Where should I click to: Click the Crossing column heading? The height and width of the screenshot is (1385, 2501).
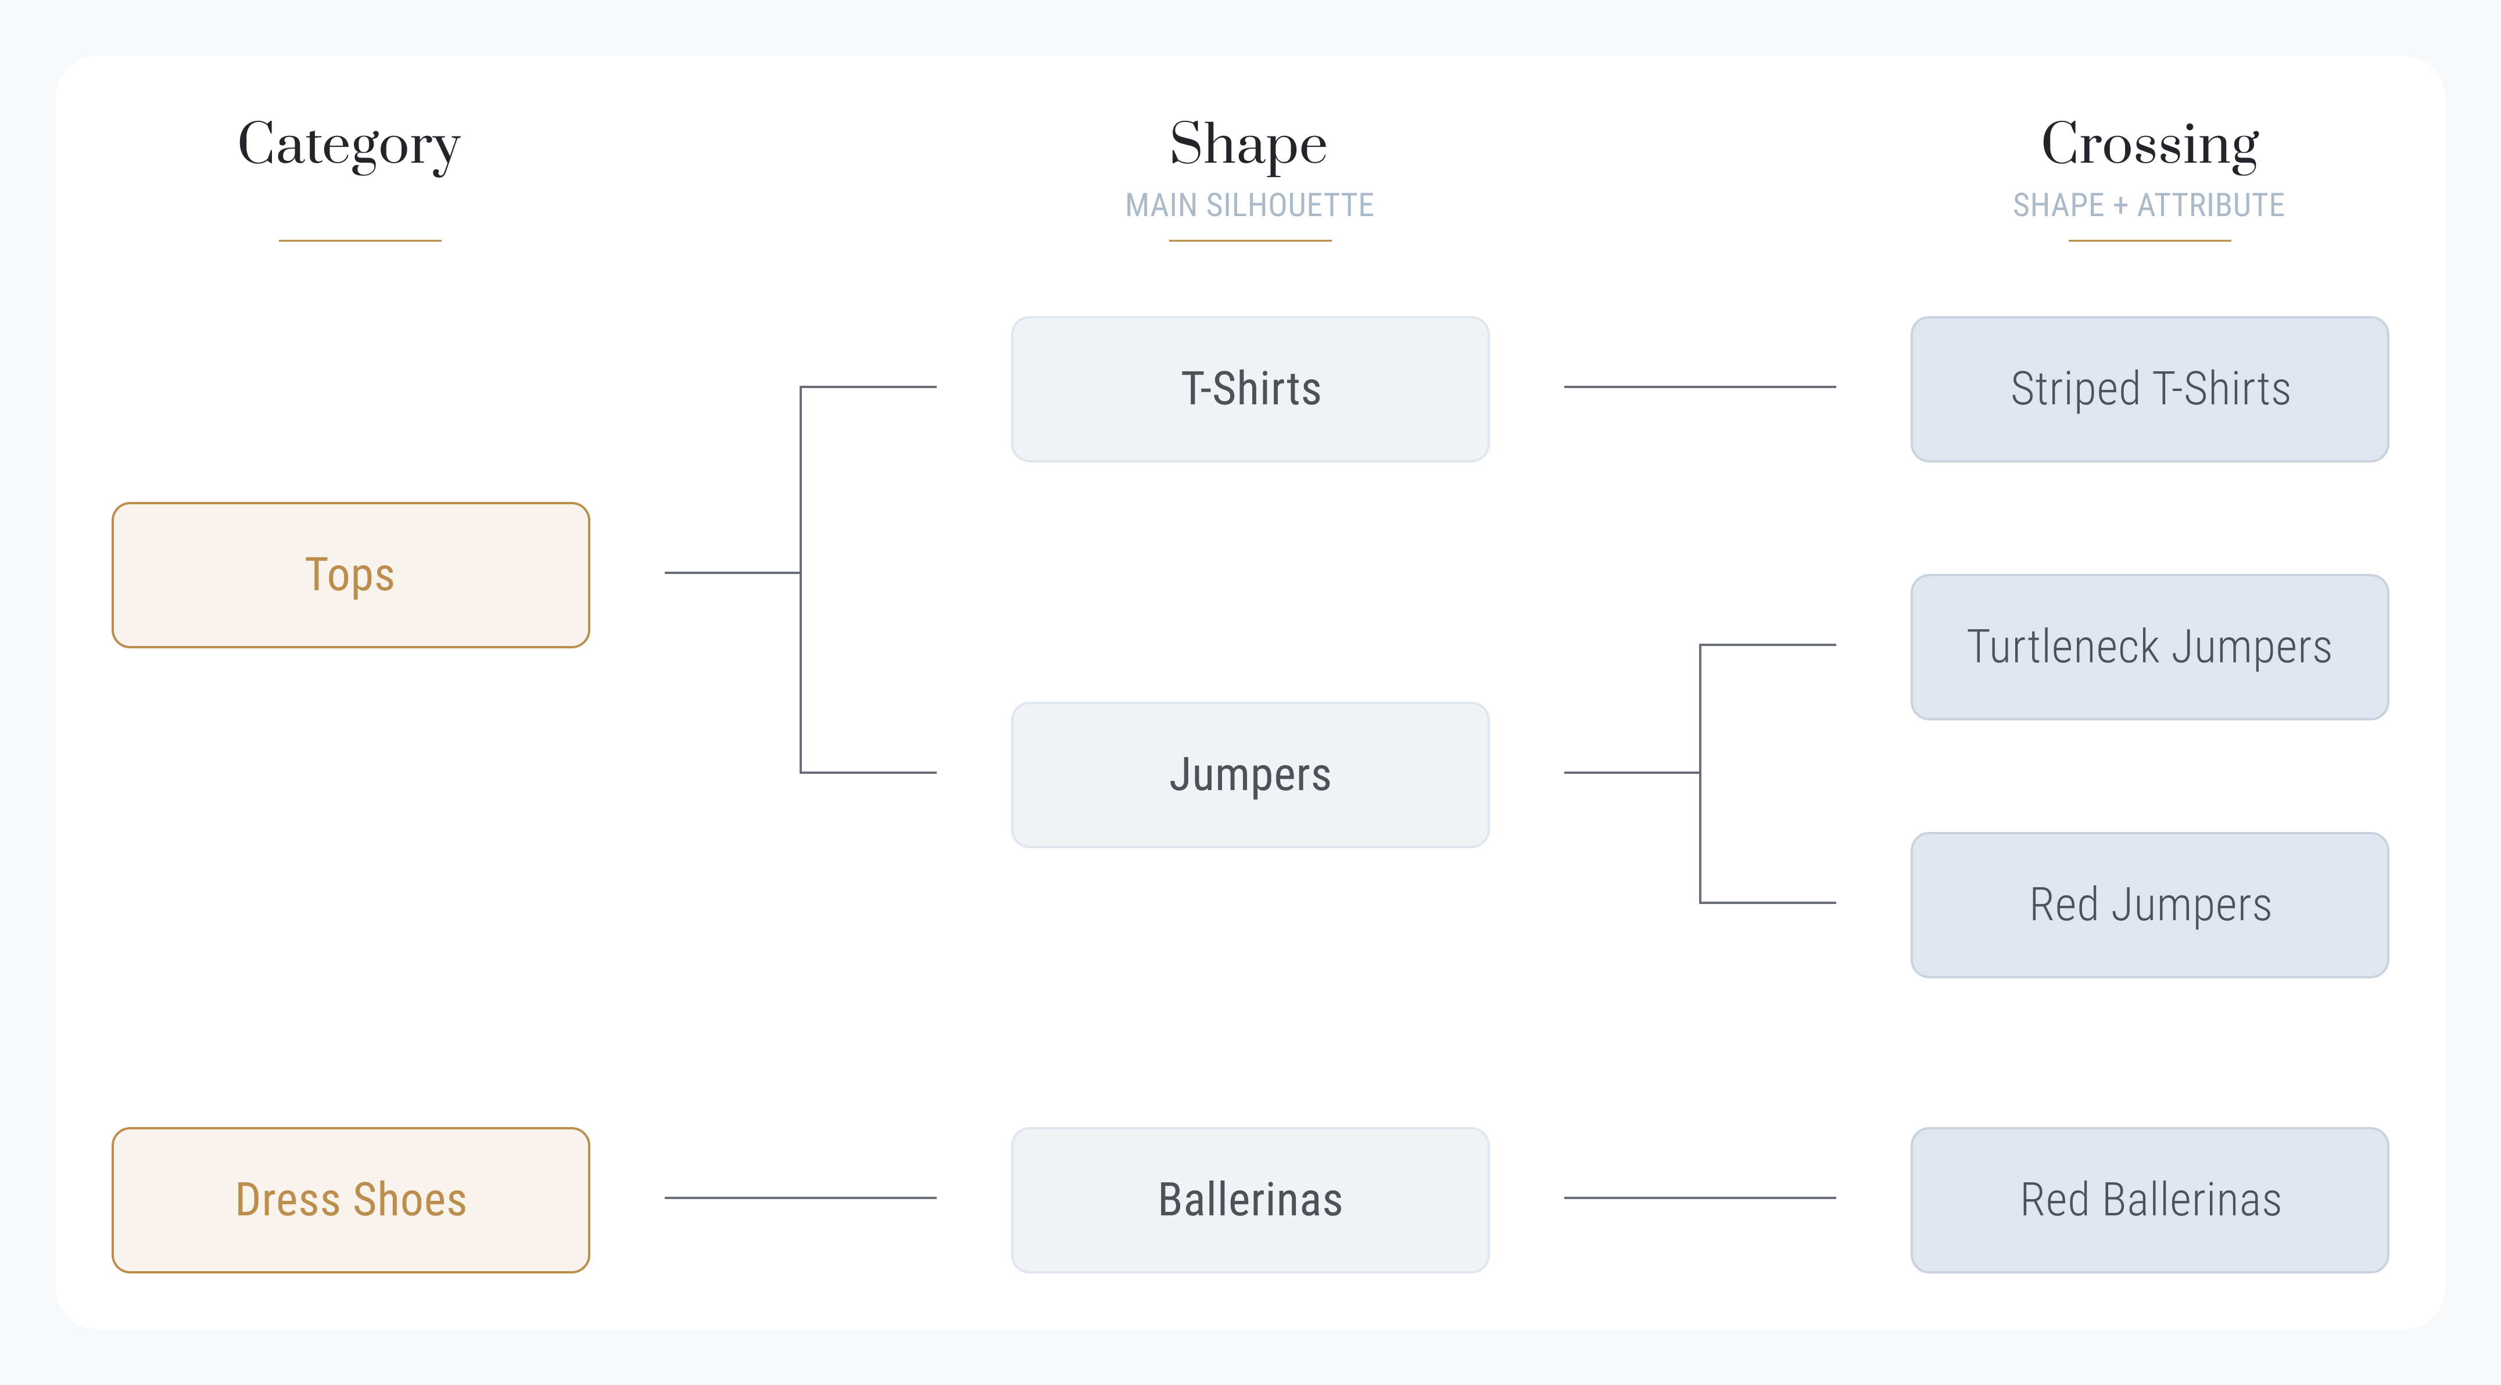click(2149, 145)
